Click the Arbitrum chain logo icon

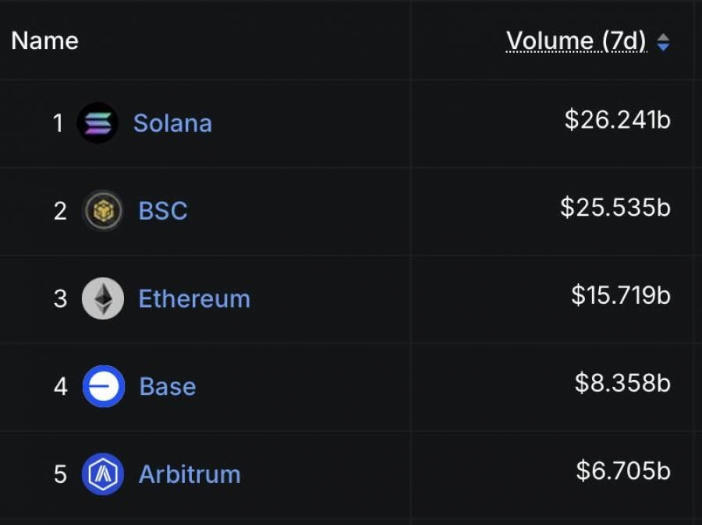(103, 474)
